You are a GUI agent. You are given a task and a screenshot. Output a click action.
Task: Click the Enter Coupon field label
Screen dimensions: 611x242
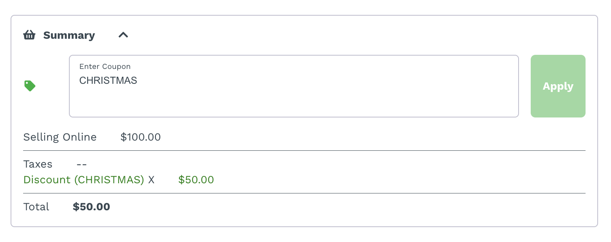pos(105,67)
